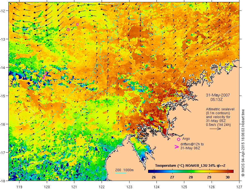Click the longitude axis label '120'
The image size is (245, 189).
tap(47, 187)
